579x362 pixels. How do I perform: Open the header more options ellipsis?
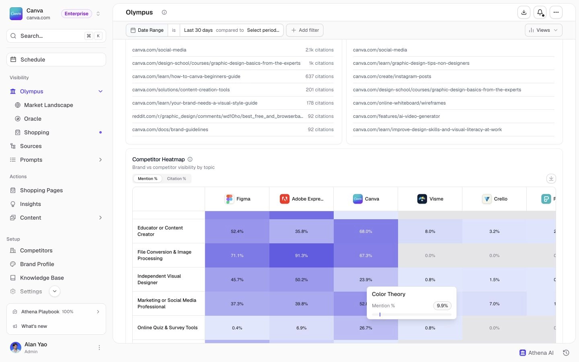(x=556, y=12)
